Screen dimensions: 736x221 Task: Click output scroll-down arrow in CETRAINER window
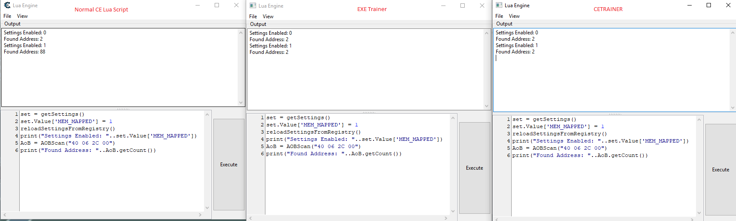tap(733, 108)
